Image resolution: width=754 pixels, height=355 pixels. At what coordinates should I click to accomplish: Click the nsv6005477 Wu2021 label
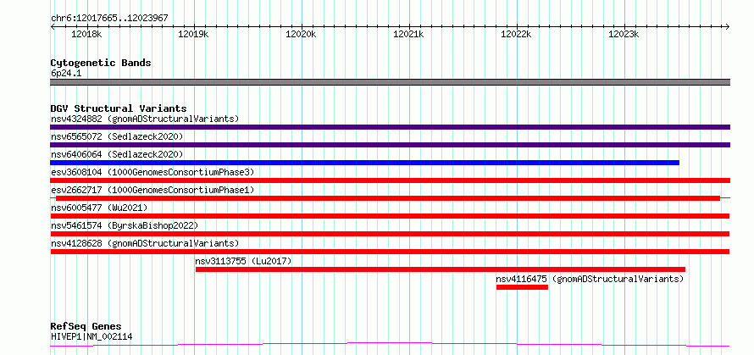click(99, 208)
